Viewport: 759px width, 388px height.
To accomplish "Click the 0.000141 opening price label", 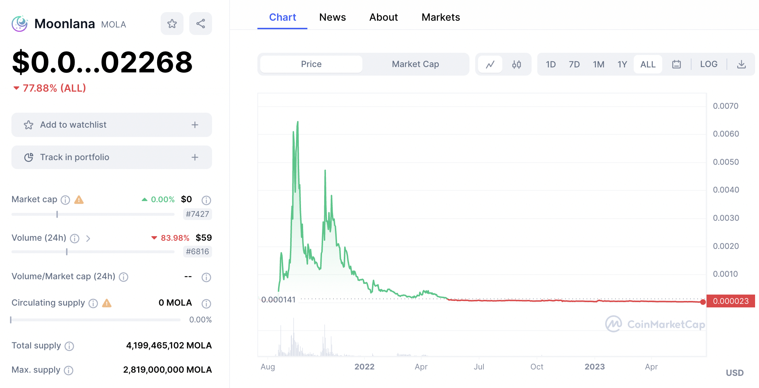I will [278, 300].
